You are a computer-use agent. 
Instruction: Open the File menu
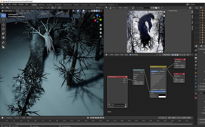[x=5, y=4]
